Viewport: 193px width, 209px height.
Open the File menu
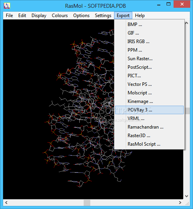click(9, 16)
